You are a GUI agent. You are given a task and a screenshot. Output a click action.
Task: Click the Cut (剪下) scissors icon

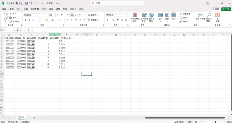(x=11, y=14)
